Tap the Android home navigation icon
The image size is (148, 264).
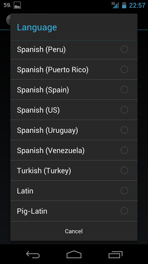point(74,254)
